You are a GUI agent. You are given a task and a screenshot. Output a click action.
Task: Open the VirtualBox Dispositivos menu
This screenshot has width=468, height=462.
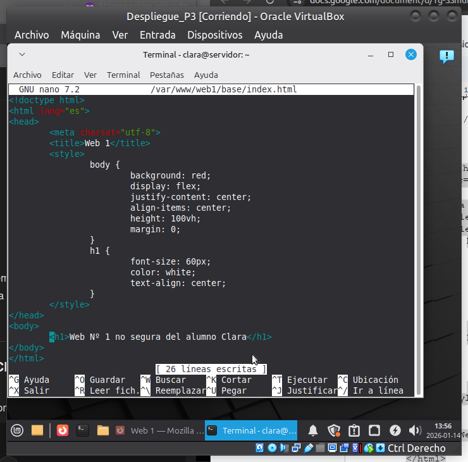[x=214, y=35]
